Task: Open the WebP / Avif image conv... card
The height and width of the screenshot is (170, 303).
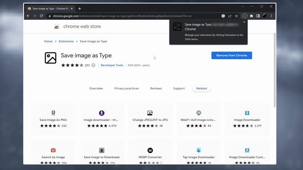Action: click(x=198, y=119)
